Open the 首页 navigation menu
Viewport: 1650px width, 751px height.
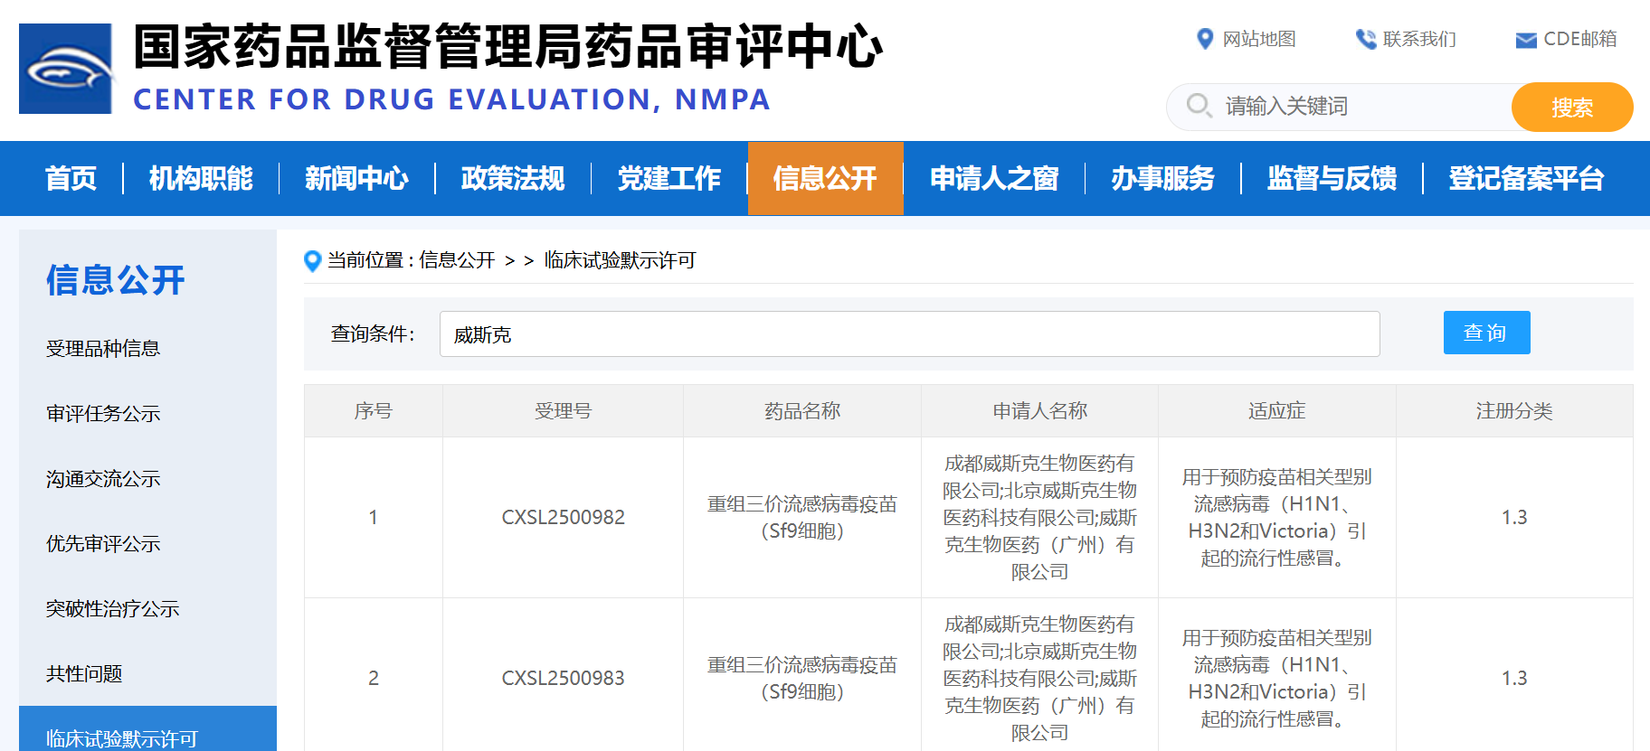(71, 178)
